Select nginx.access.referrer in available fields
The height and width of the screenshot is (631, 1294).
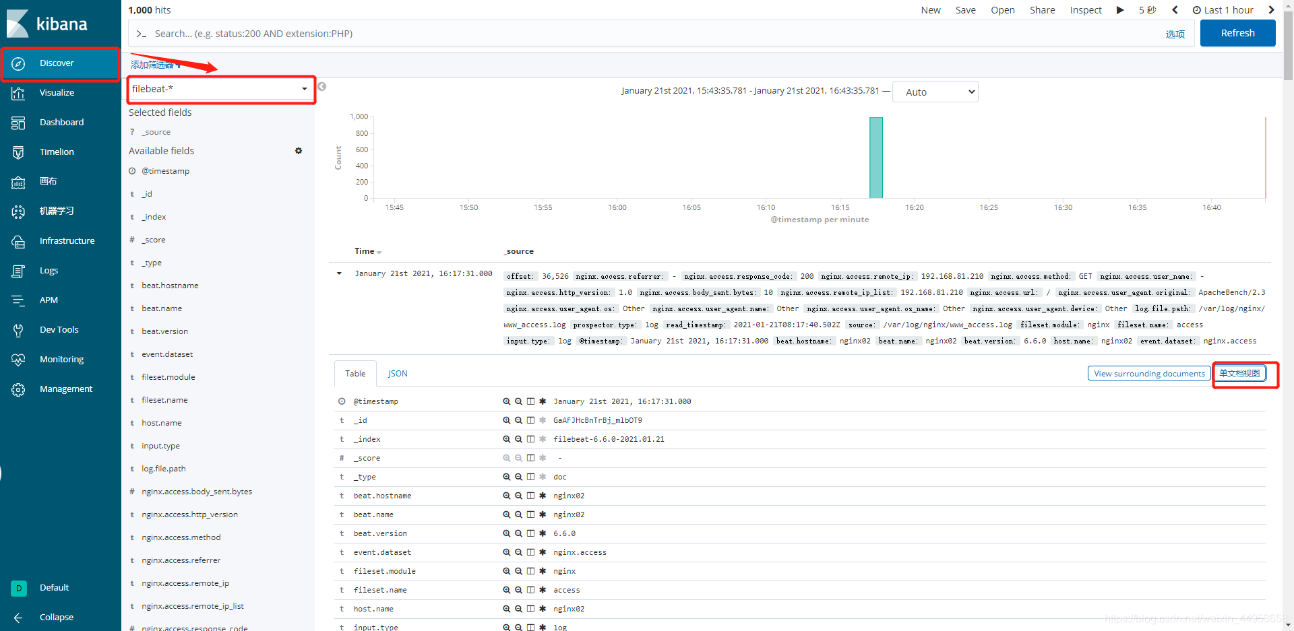click(181, 560)
